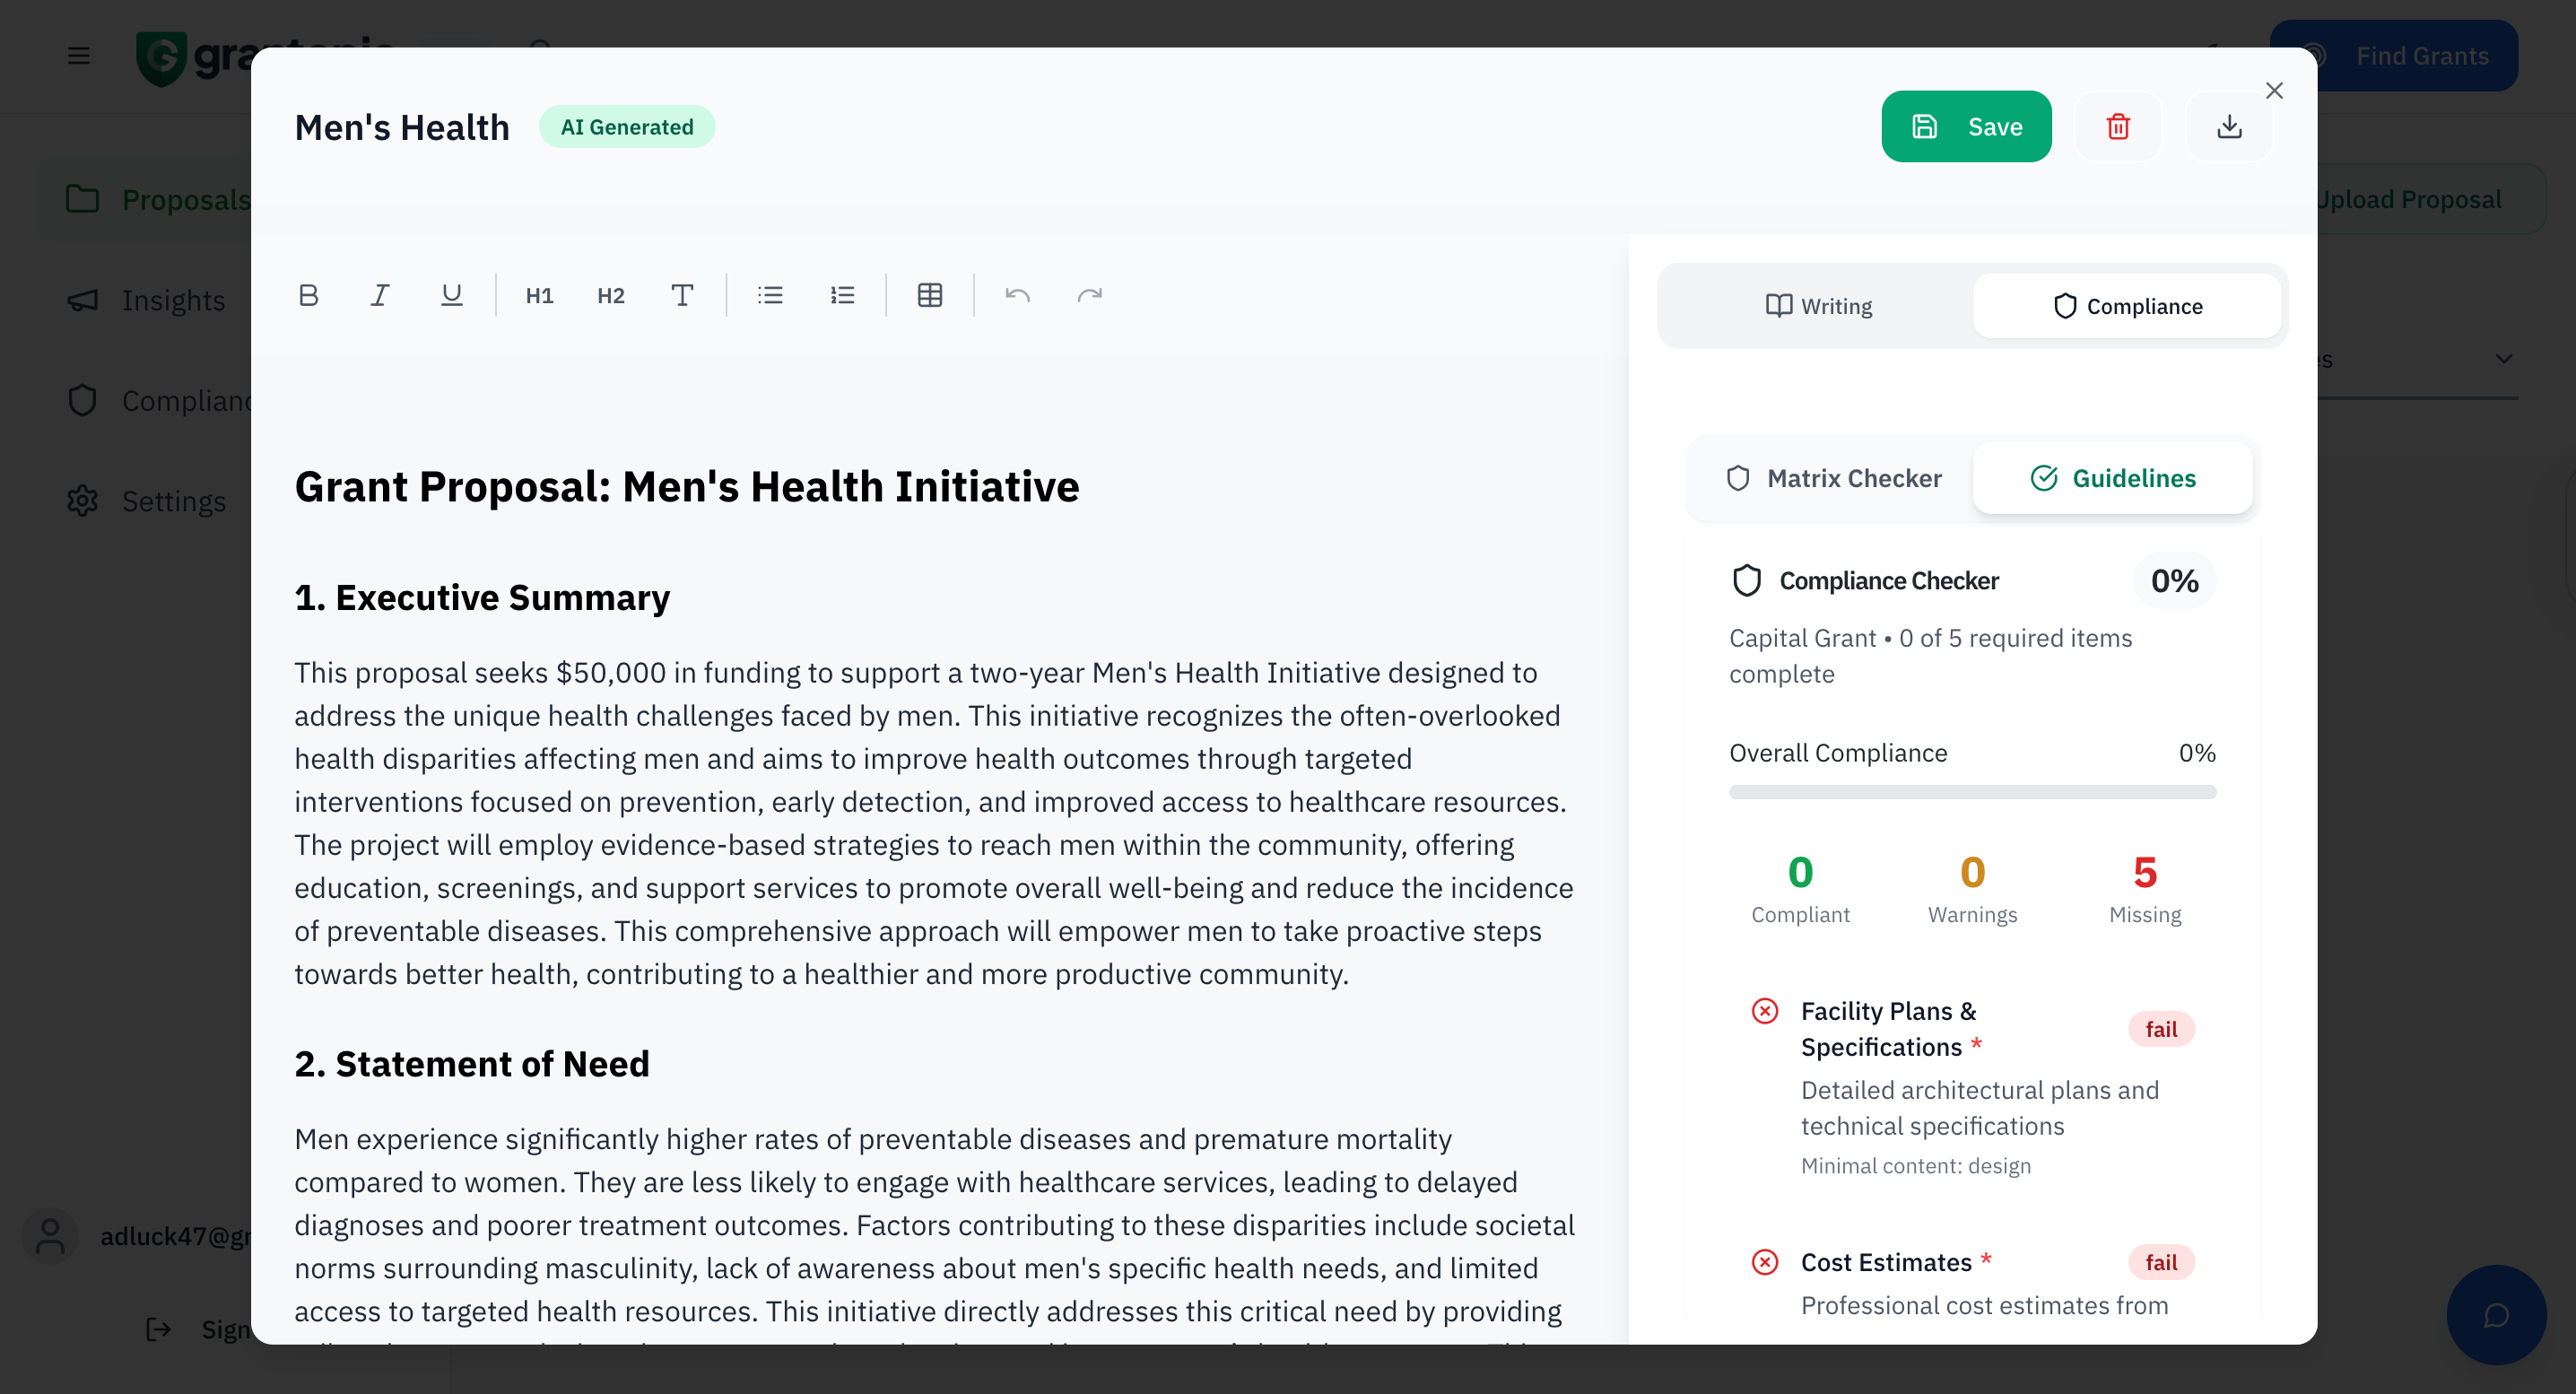Delete proposal with the red trash icon

tap(2118, 127)
